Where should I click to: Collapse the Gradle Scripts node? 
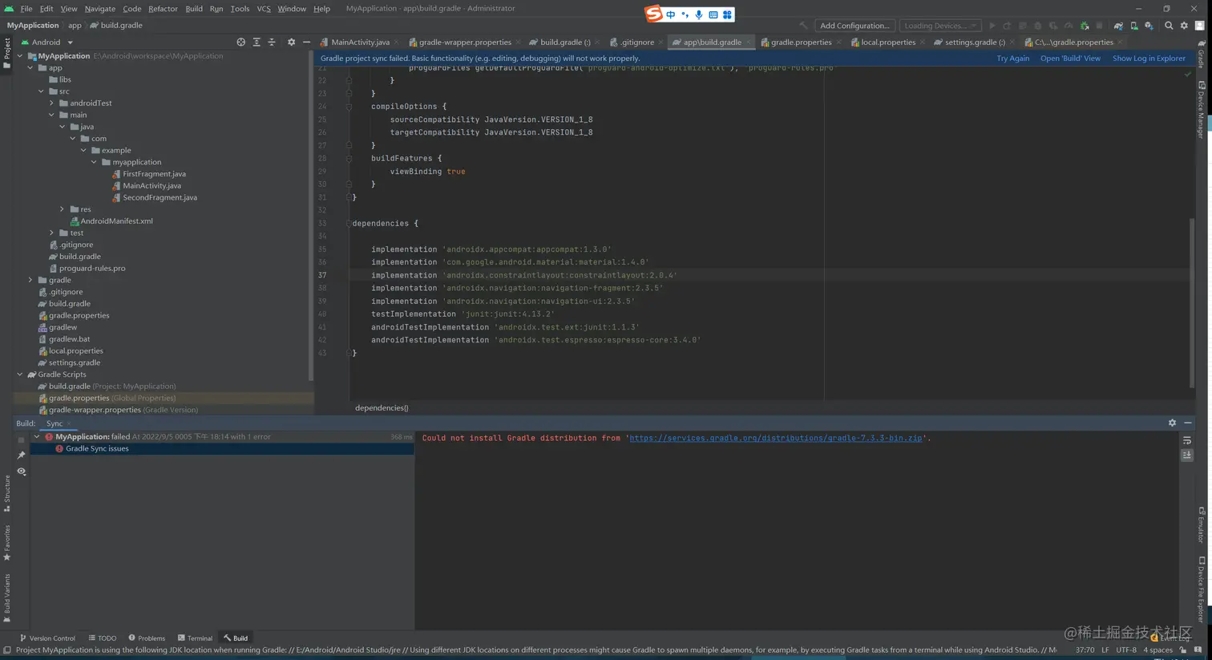pyautogui.click(x=20, y=375)
